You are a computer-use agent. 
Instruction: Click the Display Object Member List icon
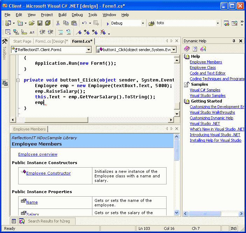8,32
